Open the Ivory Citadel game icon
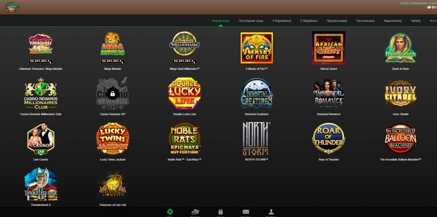The image size is (437, 217). [x=400, y=94]
